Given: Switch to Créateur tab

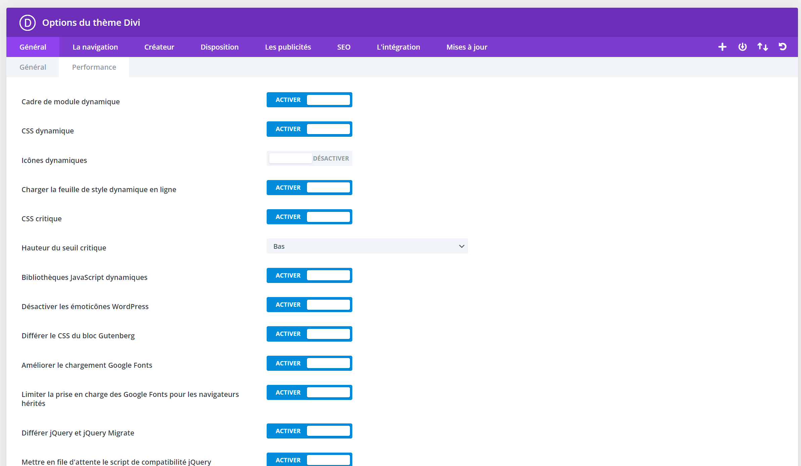Looking at the screenshot, I should [159, 47].
